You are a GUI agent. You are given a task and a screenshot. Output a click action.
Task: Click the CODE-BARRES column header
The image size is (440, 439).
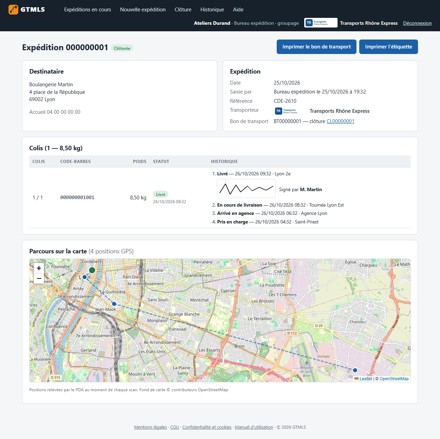coord(75,162)
